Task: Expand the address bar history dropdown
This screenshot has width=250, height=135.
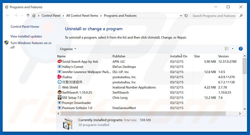Action: click(x=181, y=15)
